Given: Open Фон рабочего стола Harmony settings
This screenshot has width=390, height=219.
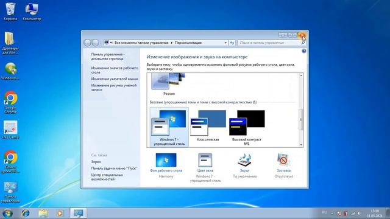Looking at the screenshot, I should (x=166, y=165).
